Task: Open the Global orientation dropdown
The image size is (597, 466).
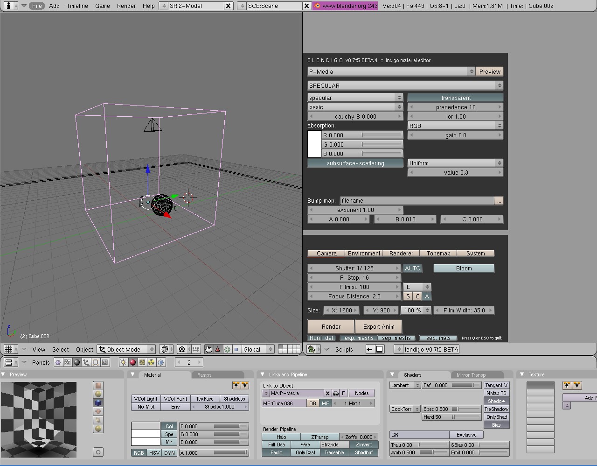Action: (x=257, y=349)
